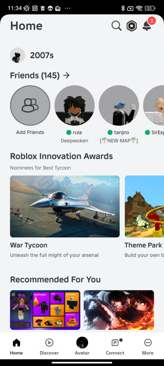The height and width of the screenshot is (366, 164).
Task: Tap the War Tycoon title link
Action: pyautogui.click(x=29, y=245)
